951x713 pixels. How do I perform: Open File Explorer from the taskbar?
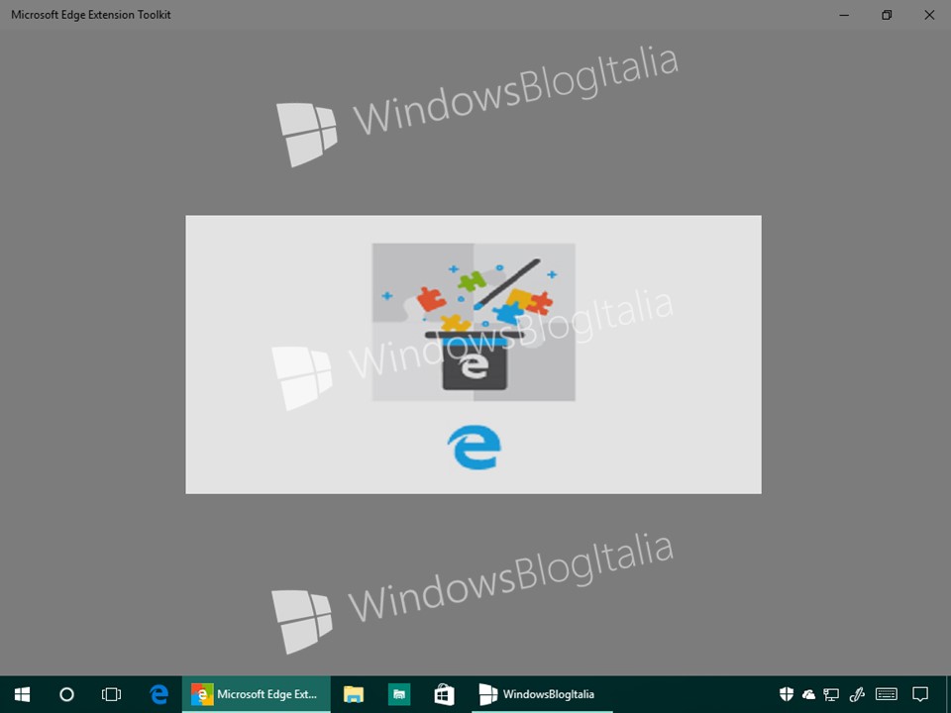coord(353,694)
